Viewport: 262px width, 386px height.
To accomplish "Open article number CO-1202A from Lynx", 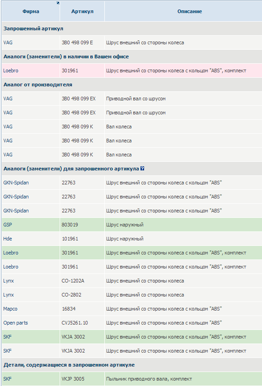I will (73, 281).
